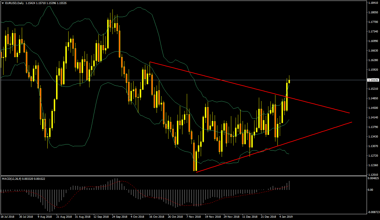Click the 1.16280 level on the price axis
Screen dimensions: 380x220
coord(372,60)
